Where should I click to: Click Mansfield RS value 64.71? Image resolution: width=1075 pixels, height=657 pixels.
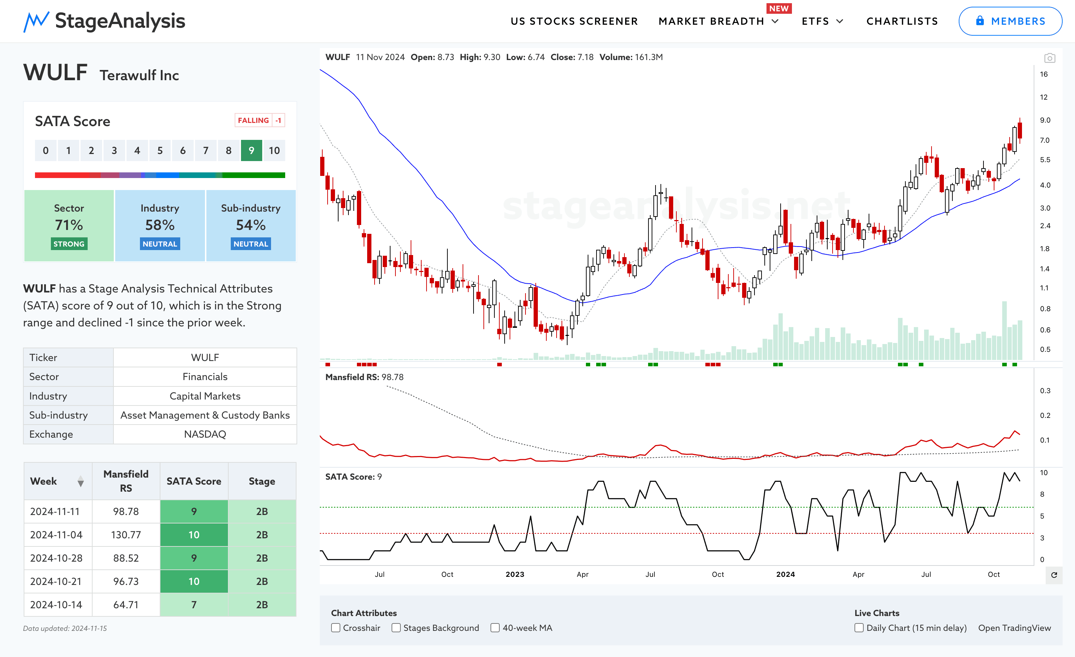[126, 605]
